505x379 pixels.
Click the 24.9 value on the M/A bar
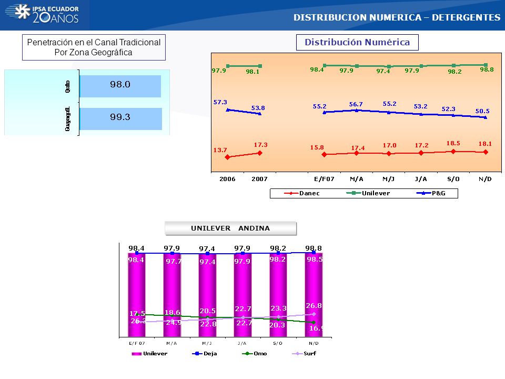tap(174, 322)
